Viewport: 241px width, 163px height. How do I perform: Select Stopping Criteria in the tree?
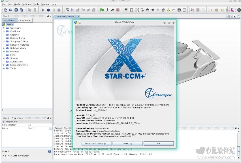coord(19,41)
